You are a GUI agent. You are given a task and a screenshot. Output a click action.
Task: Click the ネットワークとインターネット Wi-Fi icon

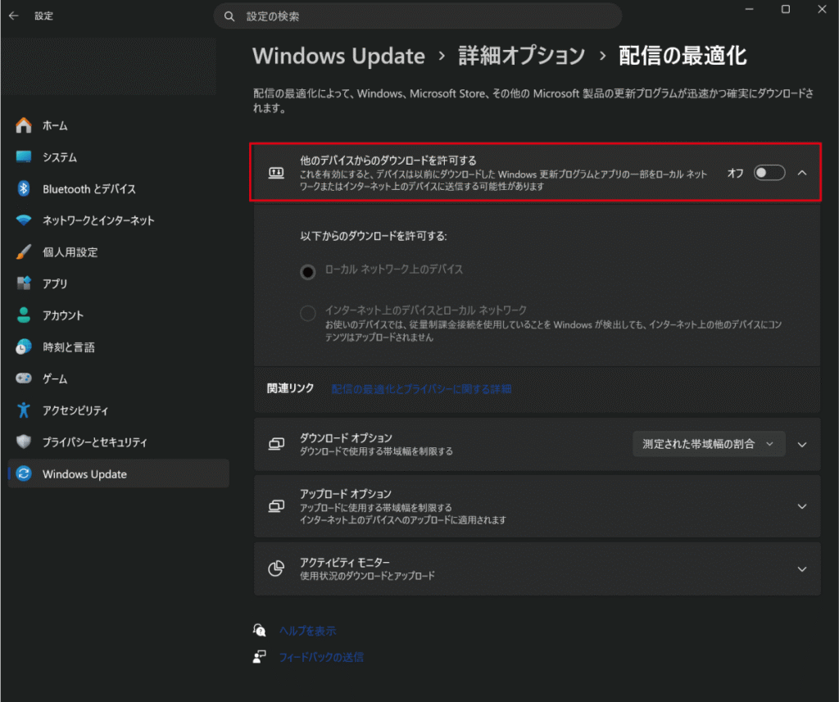point(24,220)
